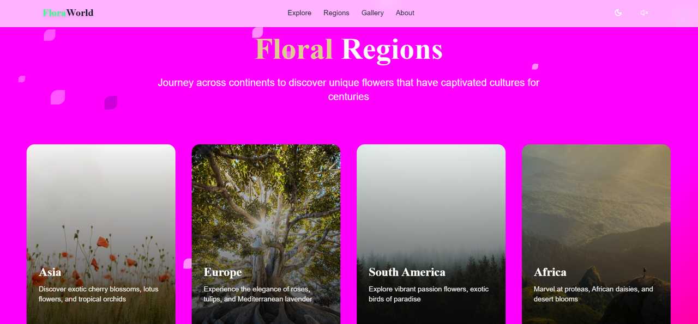Screen dimensions: 698x324
Task: Click the South America card title
Action: [x=407, y=272]
